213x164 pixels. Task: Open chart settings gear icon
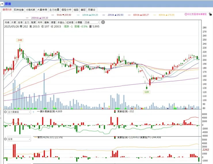(103, 22)
